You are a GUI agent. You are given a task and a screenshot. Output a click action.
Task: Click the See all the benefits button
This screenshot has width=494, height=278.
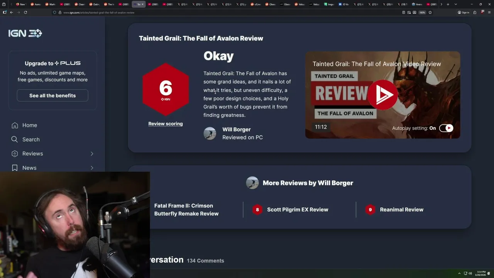point(52,95)
